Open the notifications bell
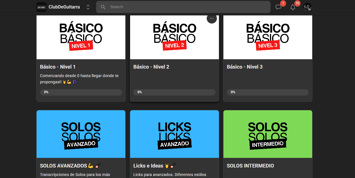 pyautogui.click(x=293, y=7)
